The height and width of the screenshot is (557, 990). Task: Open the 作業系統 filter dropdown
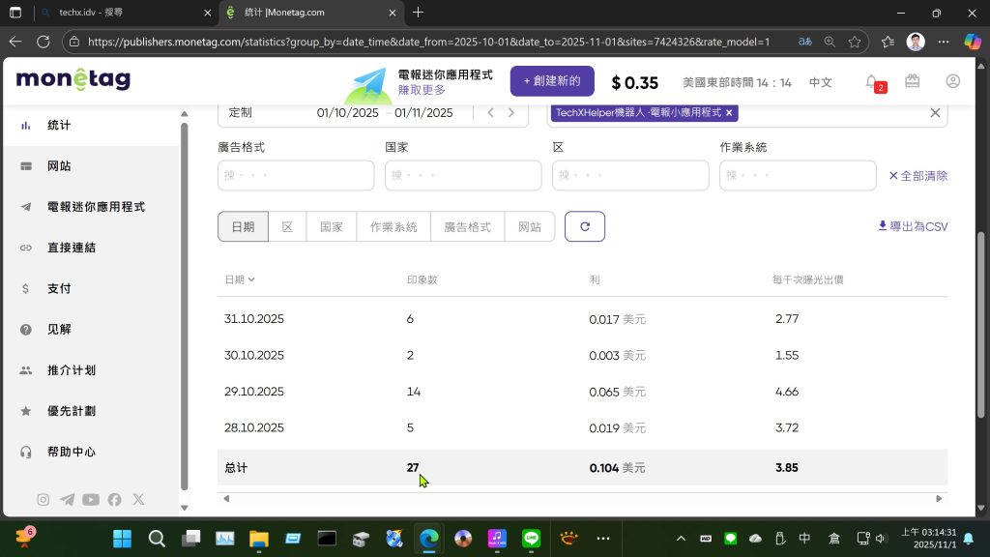coord(798,175)
